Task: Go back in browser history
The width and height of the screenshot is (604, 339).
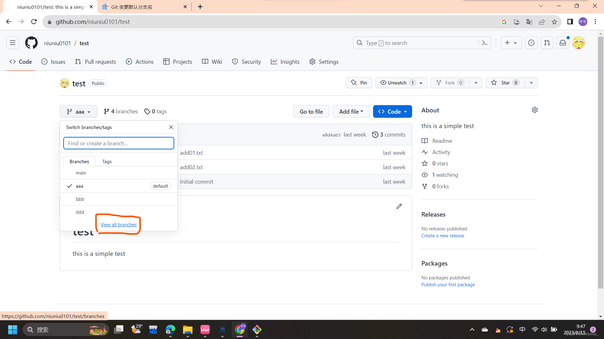Action: click(x=8, y=22)
